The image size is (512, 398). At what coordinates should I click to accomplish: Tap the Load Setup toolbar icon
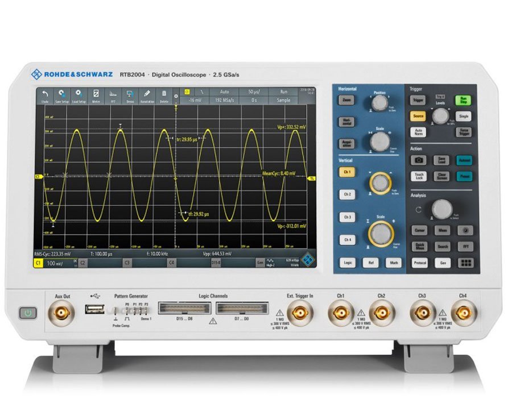[79, 95]
